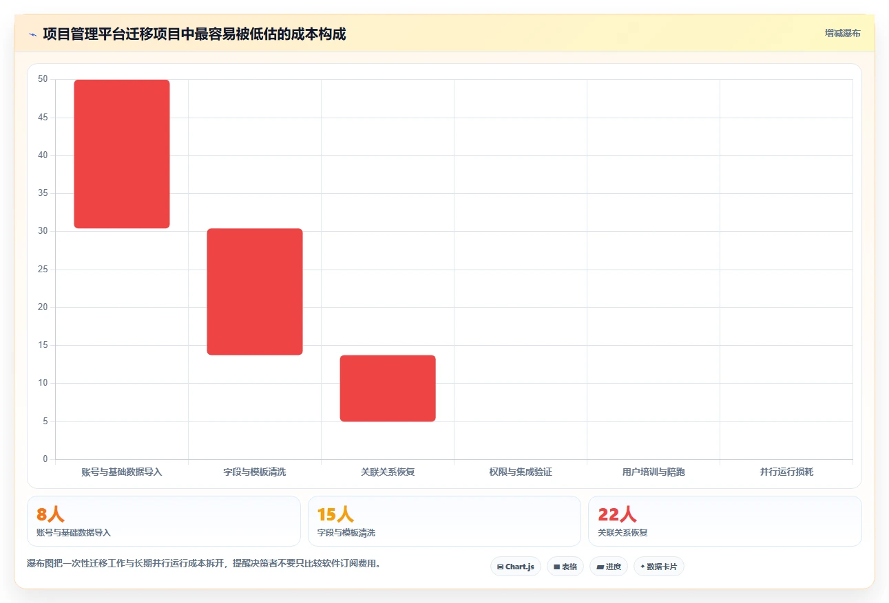Image resolution: width=889 pixels, height=603 pixels.
Task: Click the footer description starting with 瀑布图把
Action: pos(204,564)
